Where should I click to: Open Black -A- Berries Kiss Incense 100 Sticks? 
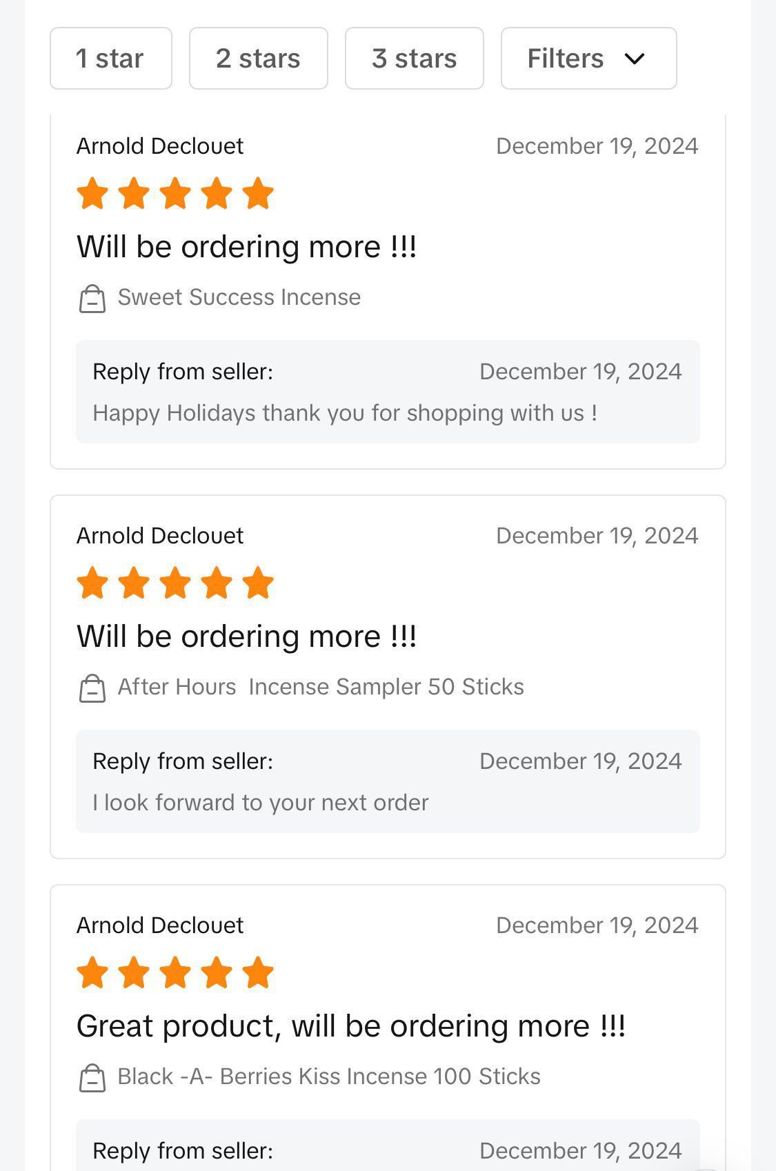click(328, 1077)
